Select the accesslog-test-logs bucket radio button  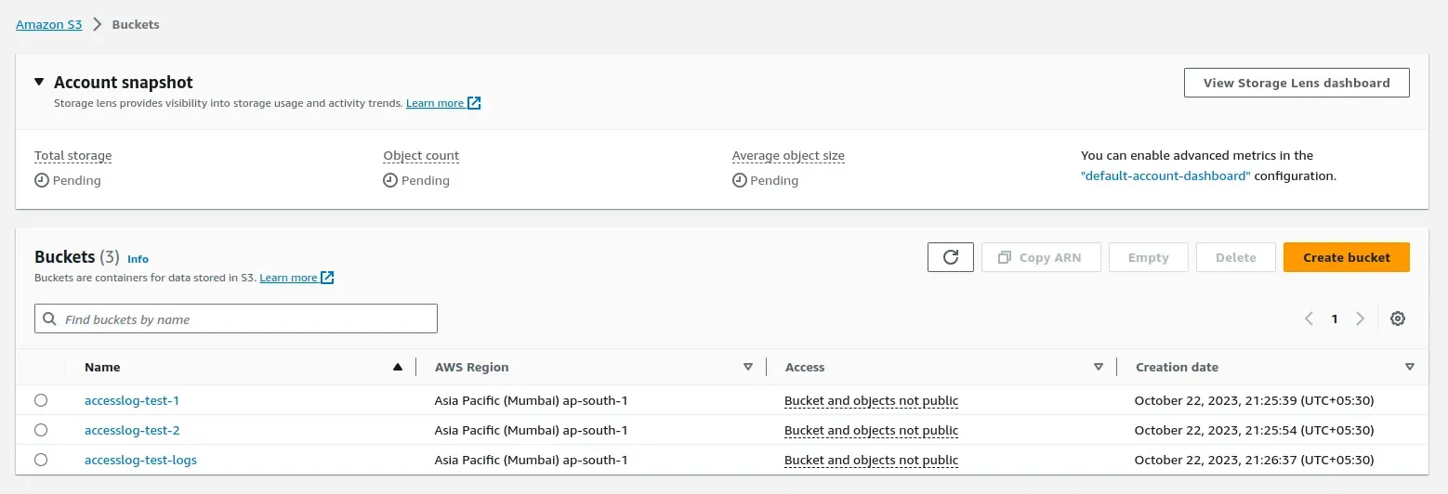tap(41, 460)
